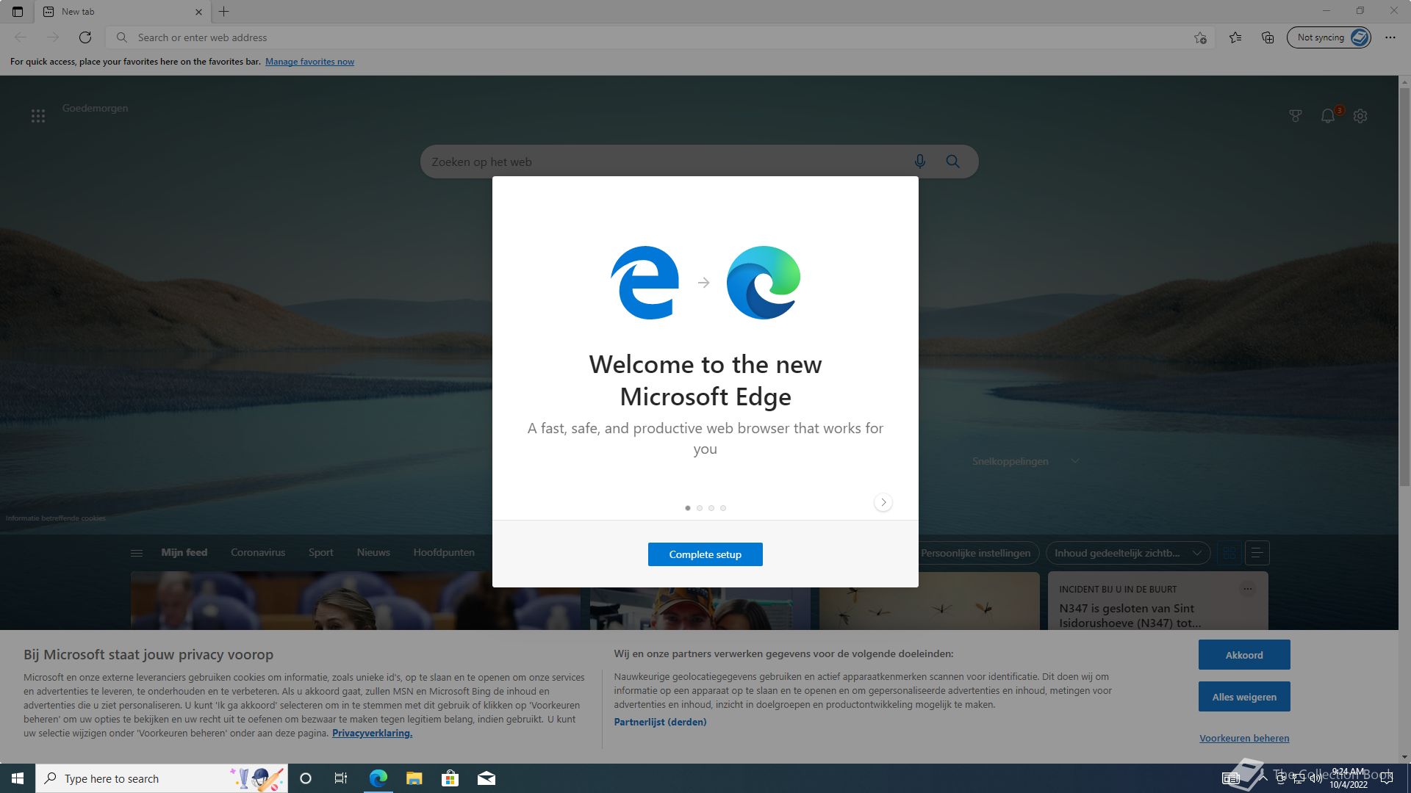The height and width of the screenshot is (793, 1411).
Task: Open Partnerlijst (derden) link
Action: click(660, 722)
